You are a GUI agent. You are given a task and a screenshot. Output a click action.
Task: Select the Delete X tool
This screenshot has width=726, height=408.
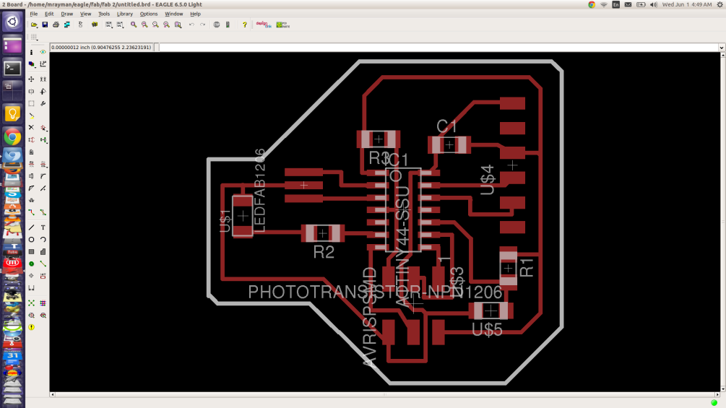point(32,128)
